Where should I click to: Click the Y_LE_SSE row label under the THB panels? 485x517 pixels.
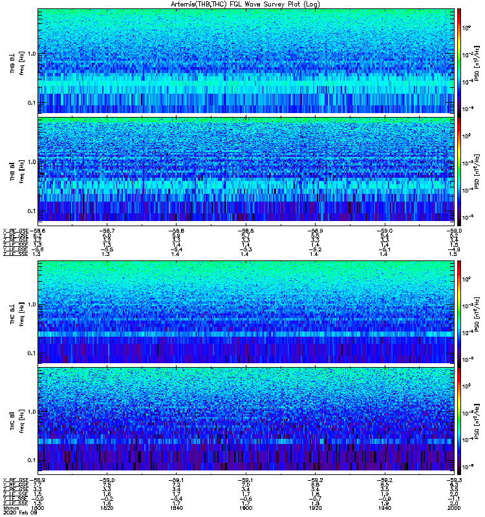[16, 249]
